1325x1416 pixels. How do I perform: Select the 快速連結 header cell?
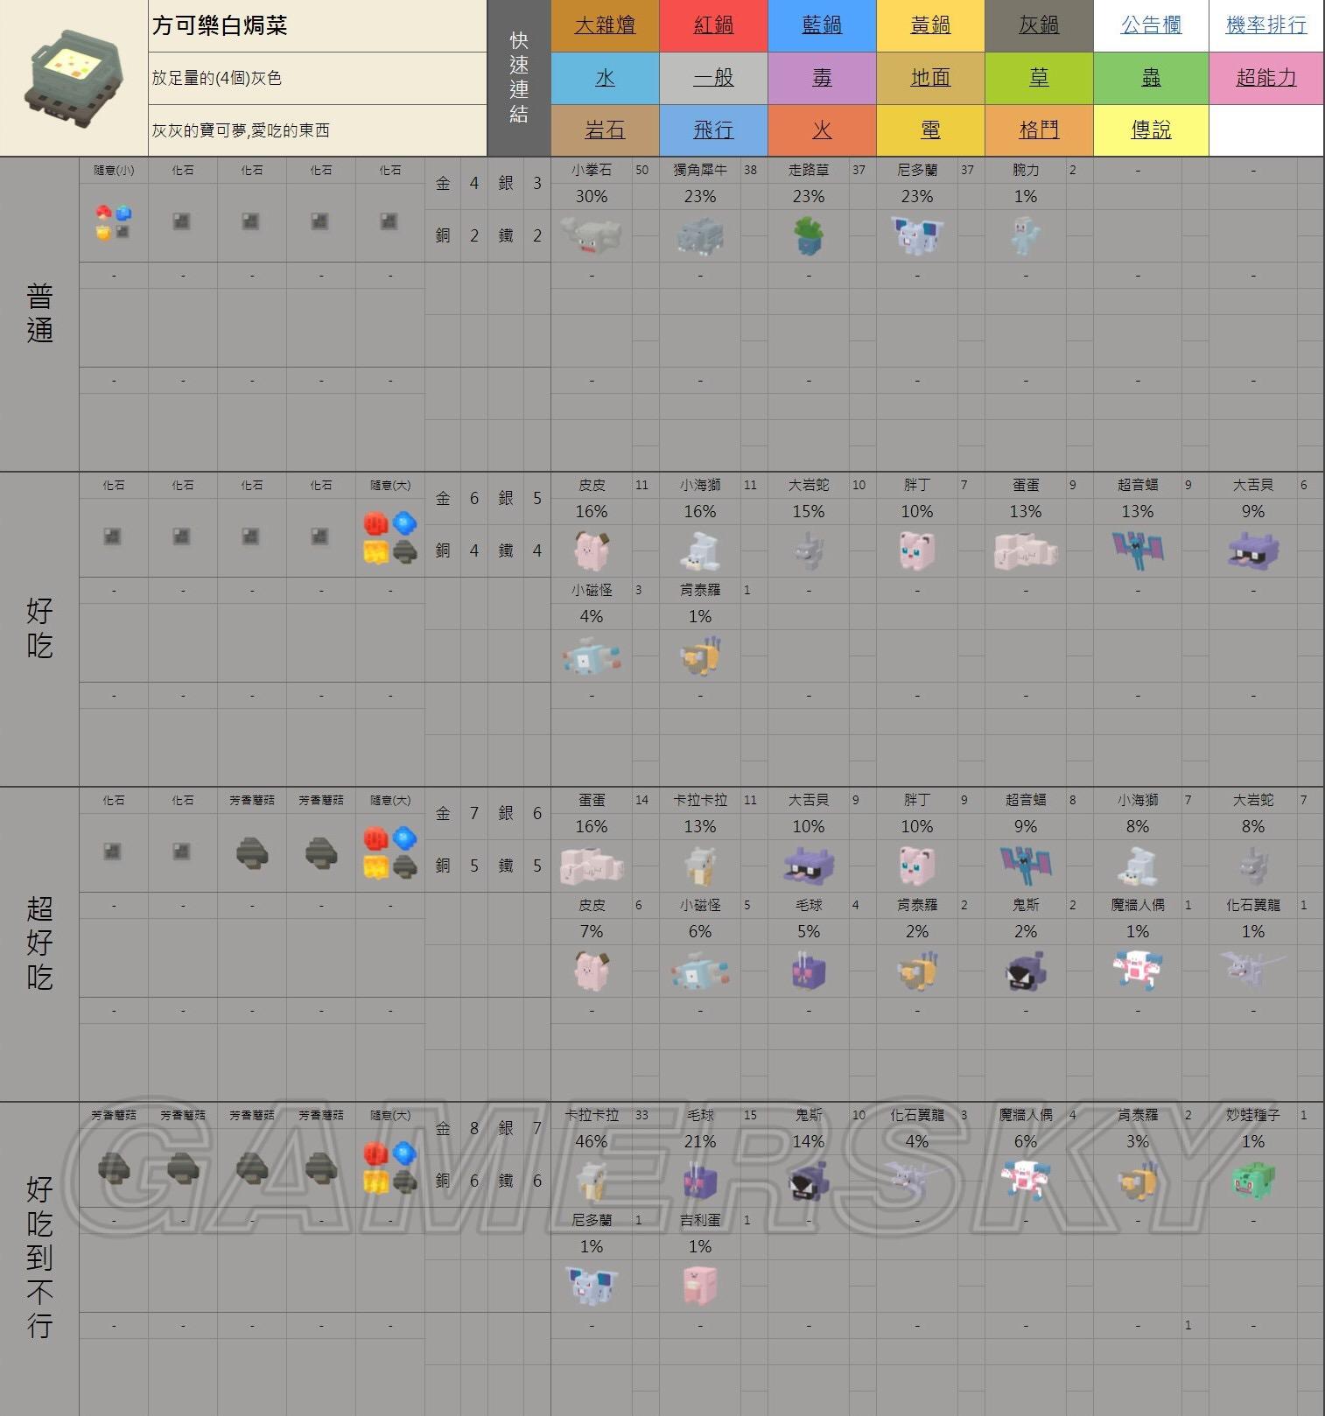[x=519, y=78]
